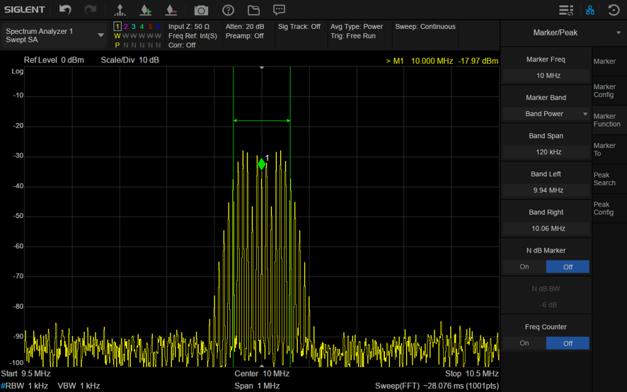Edit the Band Span 120 kHz field
The width and height of the screenshot is (627, 392).
[x=546, y=152]
